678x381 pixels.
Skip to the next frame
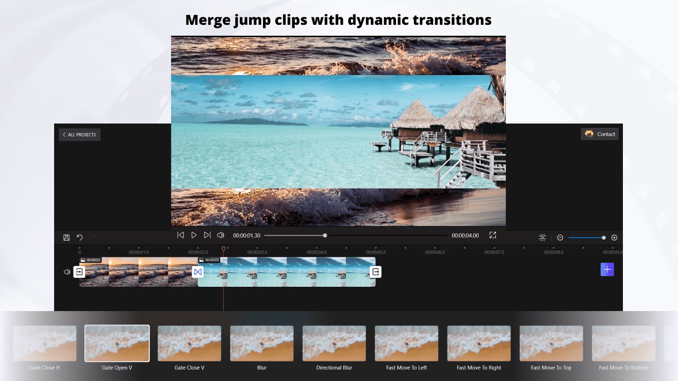click(207, 235)
